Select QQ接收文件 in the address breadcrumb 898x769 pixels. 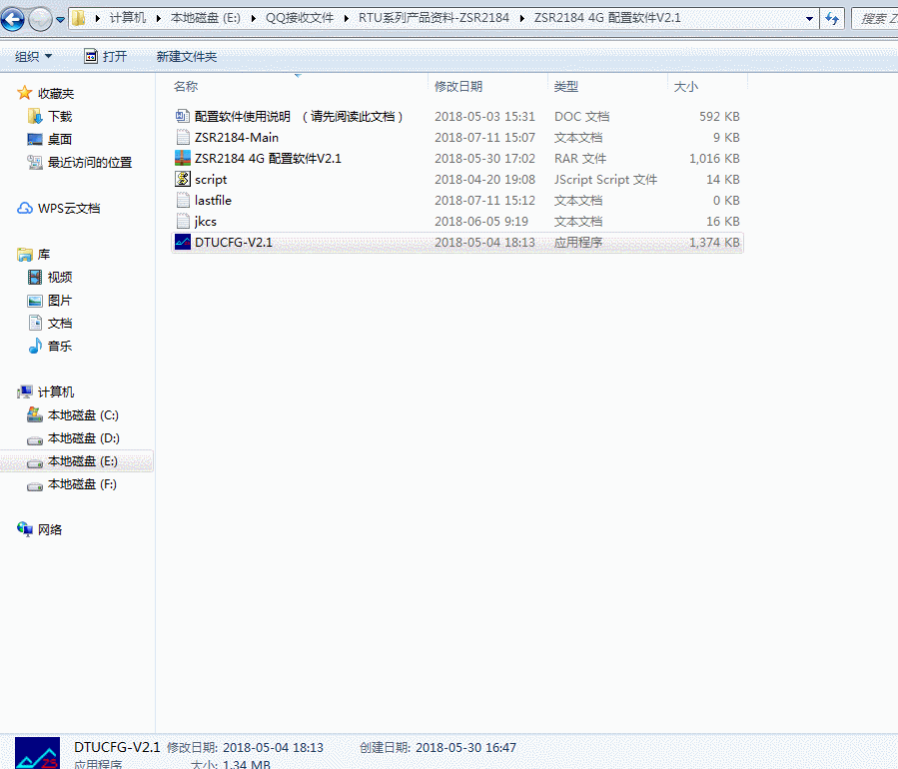tap(300, 18)
